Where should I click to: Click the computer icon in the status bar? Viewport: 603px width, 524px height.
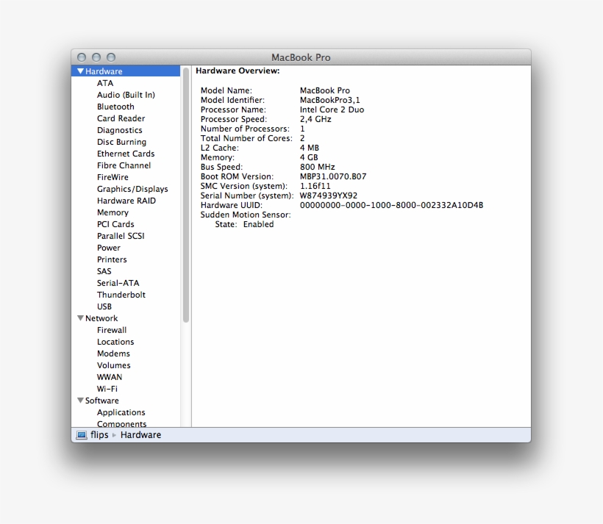point(80,434)
